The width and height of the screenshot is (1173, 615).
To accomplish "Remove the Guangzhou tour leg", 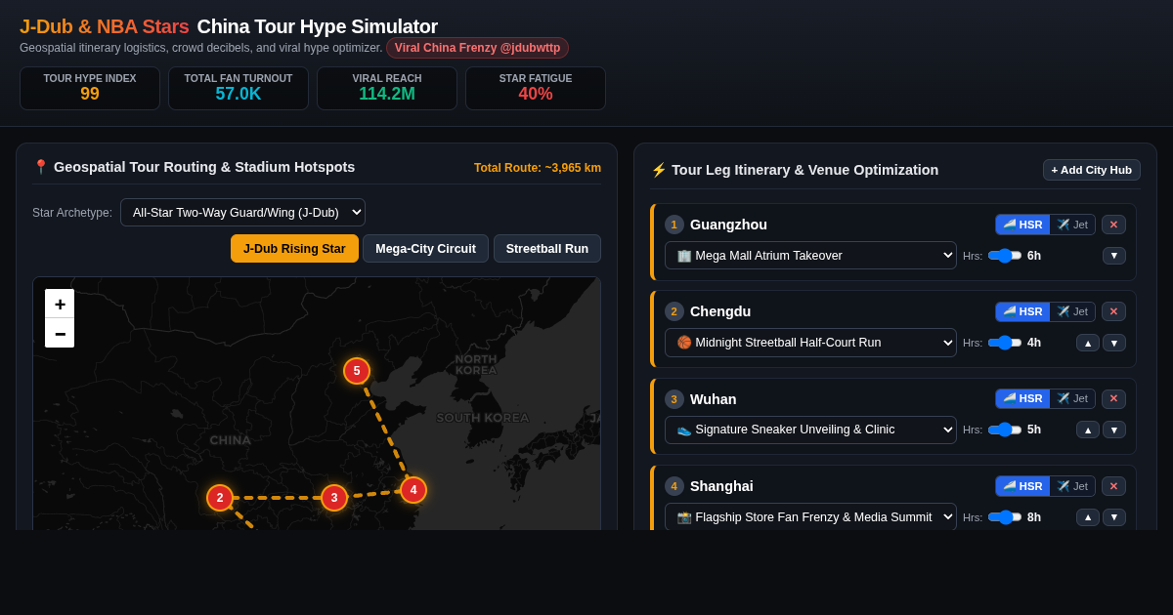I will [x=1113, y=225].
